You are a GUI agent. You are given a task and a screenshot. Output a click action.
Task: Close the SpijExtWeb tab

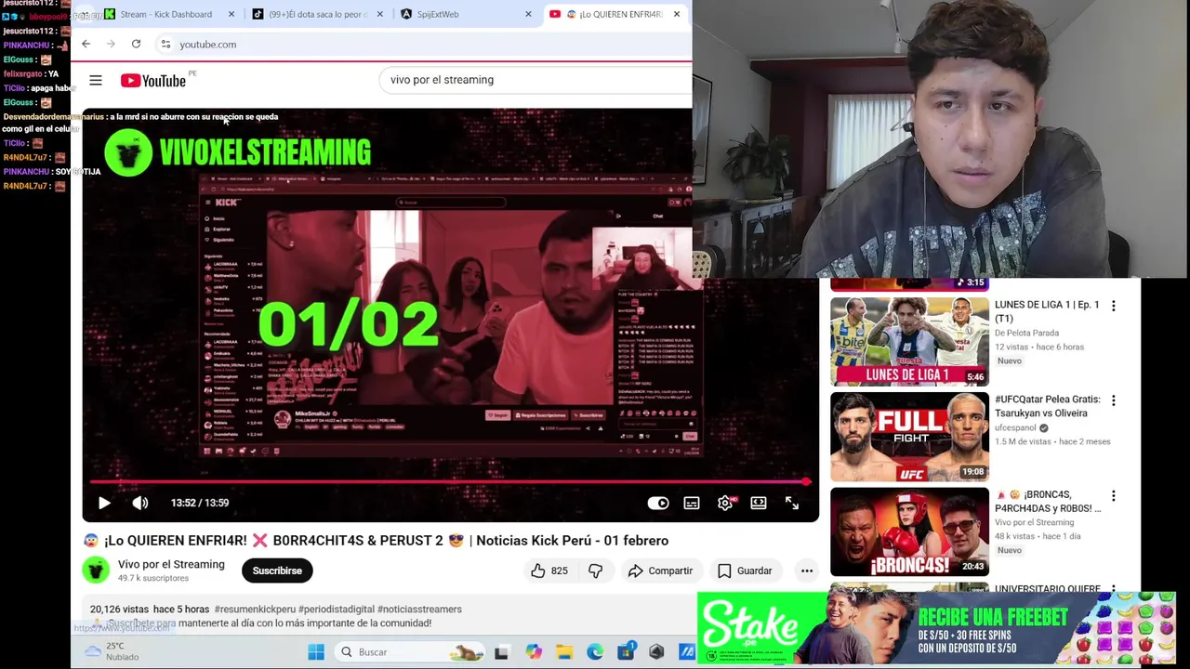(x=528, y=14)
